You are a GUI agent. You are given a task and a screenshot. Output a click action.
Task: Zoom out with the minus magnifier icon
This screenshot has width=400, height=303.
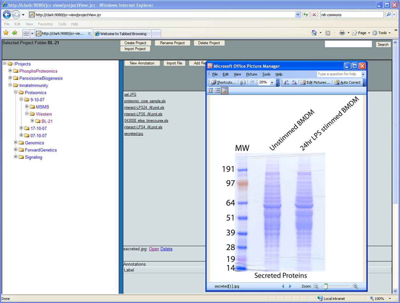(x=316, y=286)
